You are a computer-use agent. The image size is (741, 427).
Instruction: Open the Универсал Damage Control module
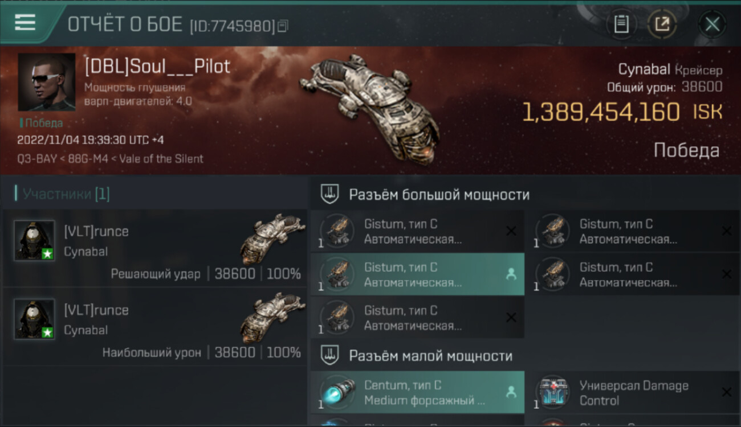633,392
